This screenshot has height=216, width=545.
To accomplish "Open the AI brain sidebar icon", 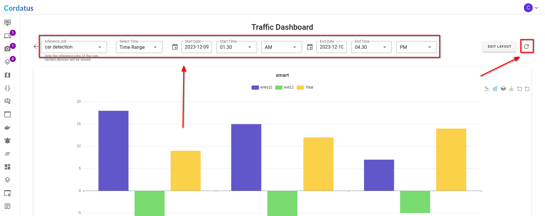I will coord(7,101).
